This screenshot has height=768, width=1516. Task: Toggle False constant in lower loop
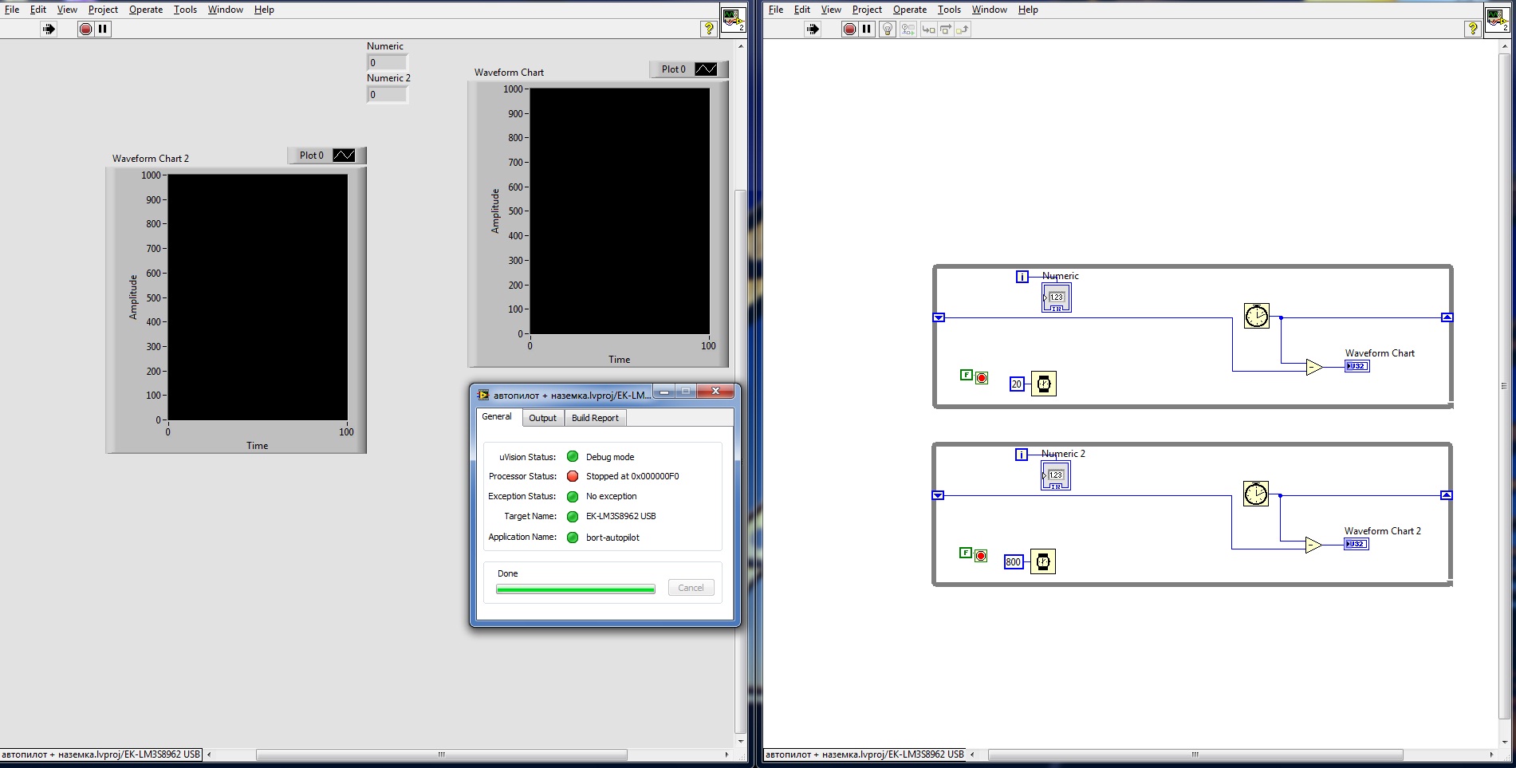click(966, 553)
